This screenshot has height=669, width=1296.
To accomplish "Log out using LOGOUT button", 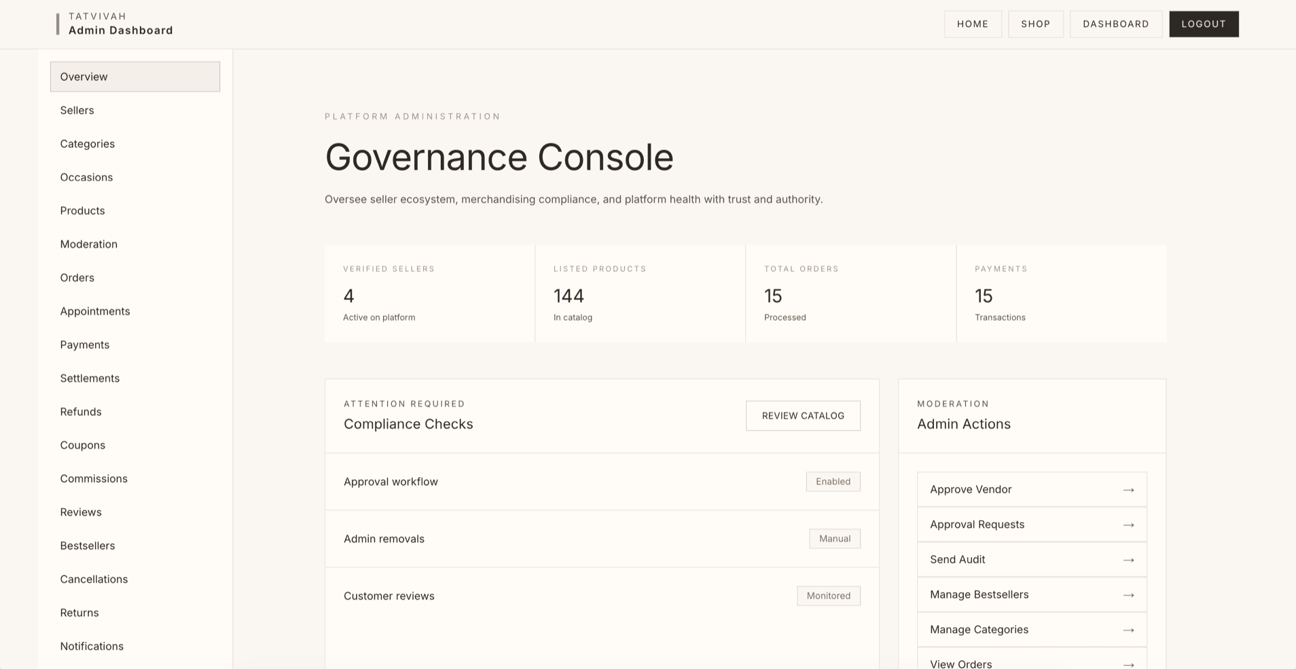I will click(1204, 24).
